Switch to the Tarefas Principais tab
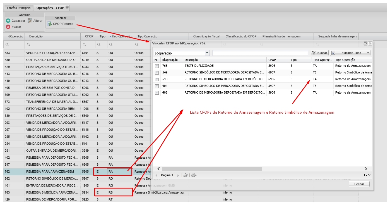The height and width of the screenshot is (205, 390). [18, 8]
